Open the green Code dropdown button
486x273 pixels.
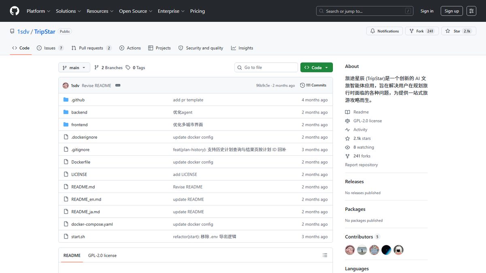click(317, 68)
